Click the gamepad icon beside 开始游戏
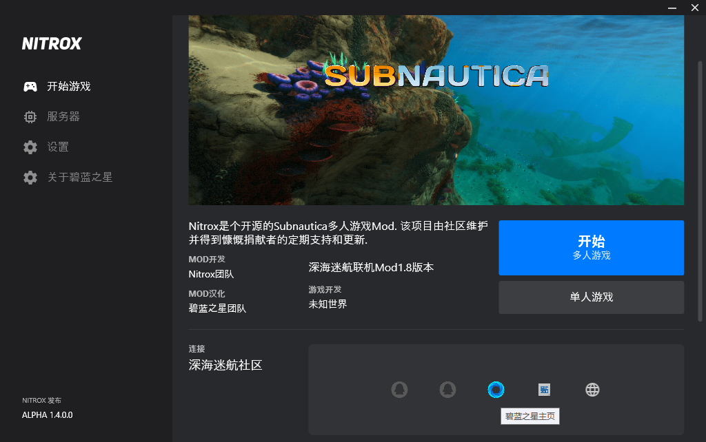 point(30,86)
